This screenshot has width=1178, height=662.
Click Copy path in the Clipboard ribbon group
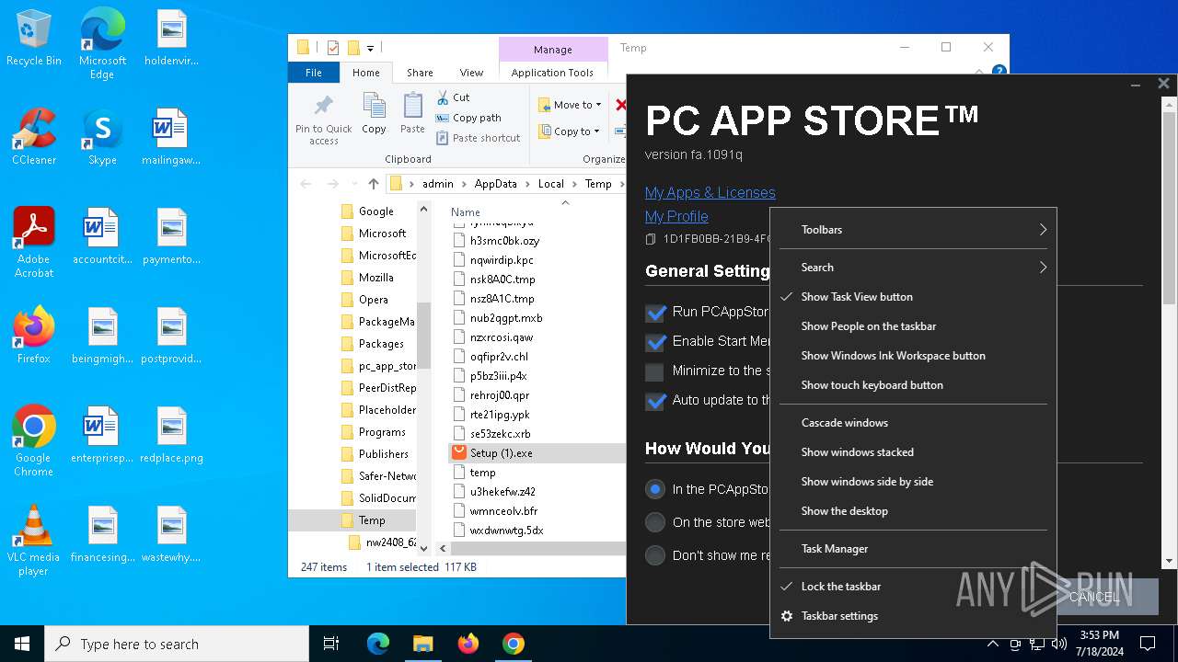(468, 118)
